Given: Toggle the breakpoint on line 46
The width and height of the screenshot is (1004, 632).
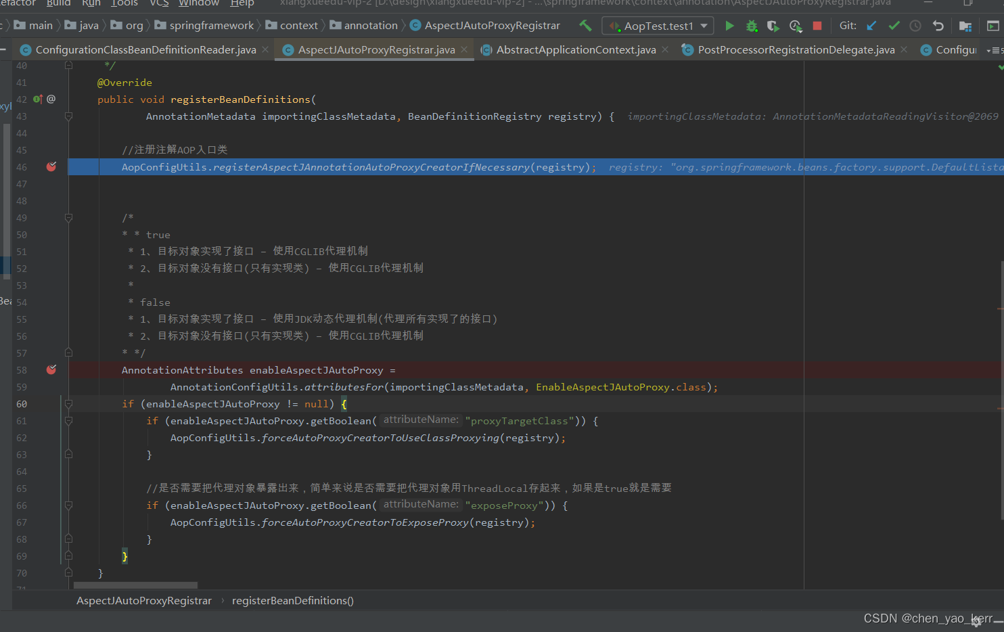Looking at the screenshot, I should [x=51, y=166].
